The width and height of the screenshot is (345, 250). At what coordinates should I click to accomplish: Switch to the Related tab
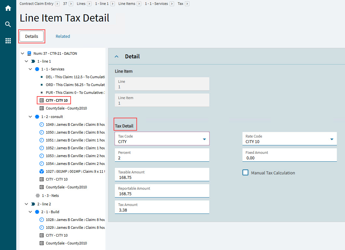click(63, 37)
